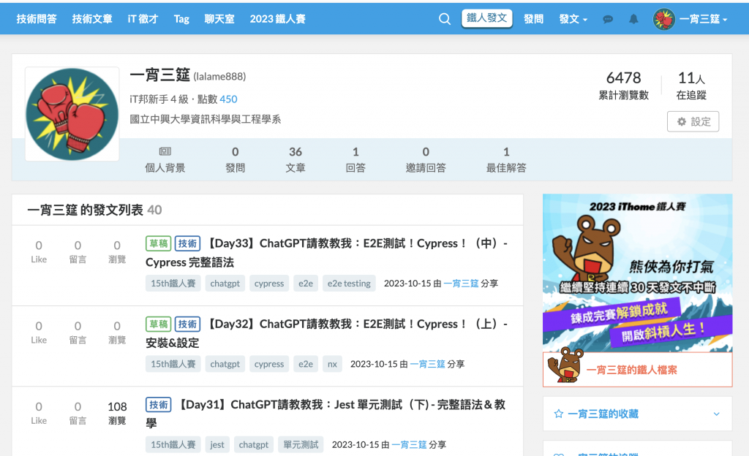This screenshot has height=456, width=749.
Task: Open 2023 鐵人賽 navigation item
Action: [x=277, y=19]
